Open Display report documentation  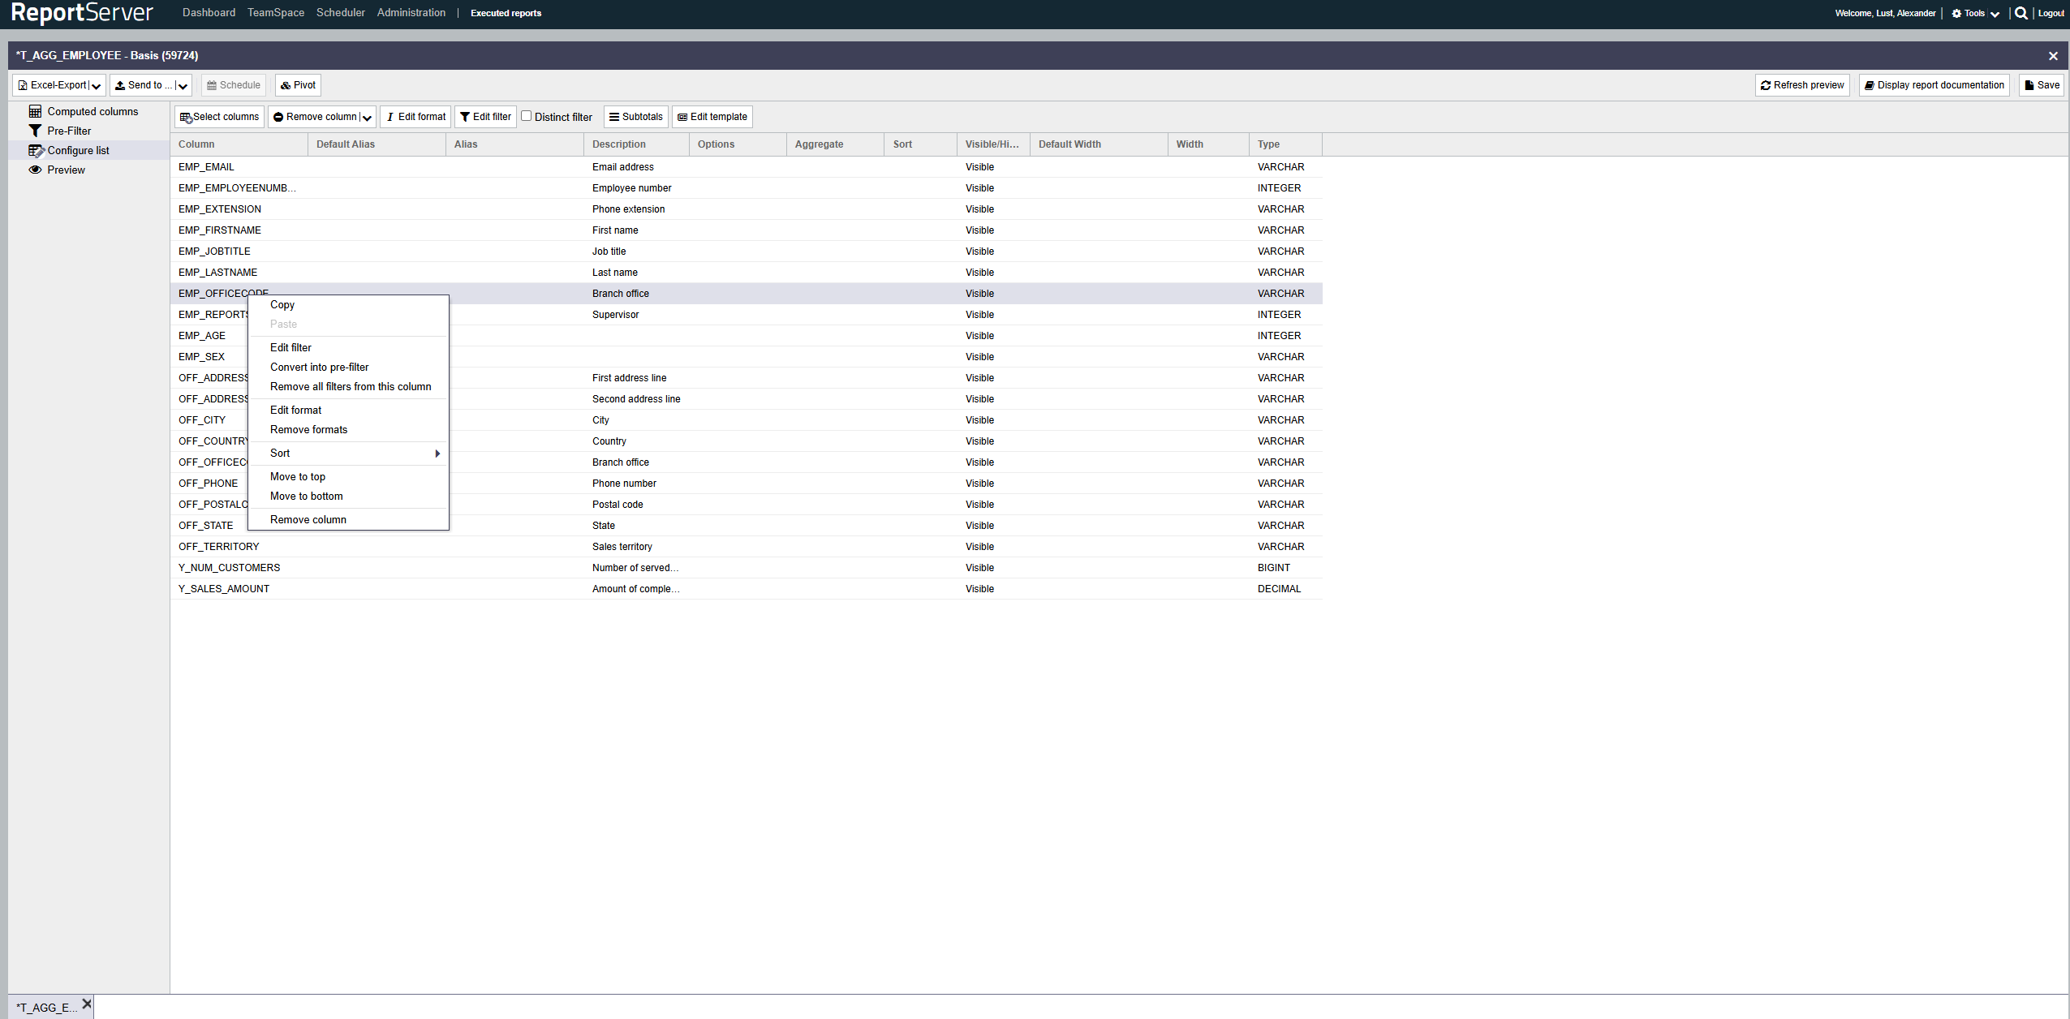1934,85
